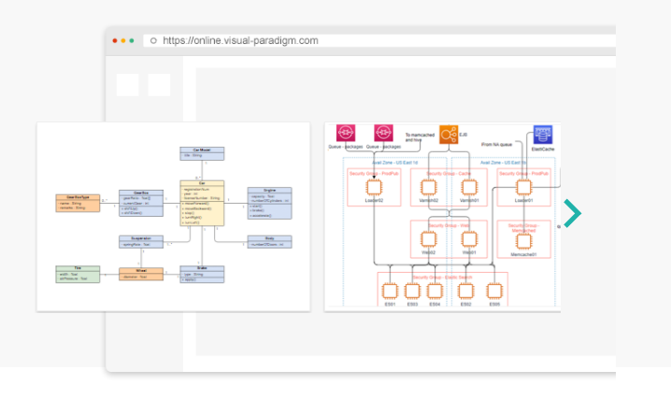Click the Loader02 instance icon
Viewport: 671px width, 399px height.
pyautogui.click(x=374, y=187)
